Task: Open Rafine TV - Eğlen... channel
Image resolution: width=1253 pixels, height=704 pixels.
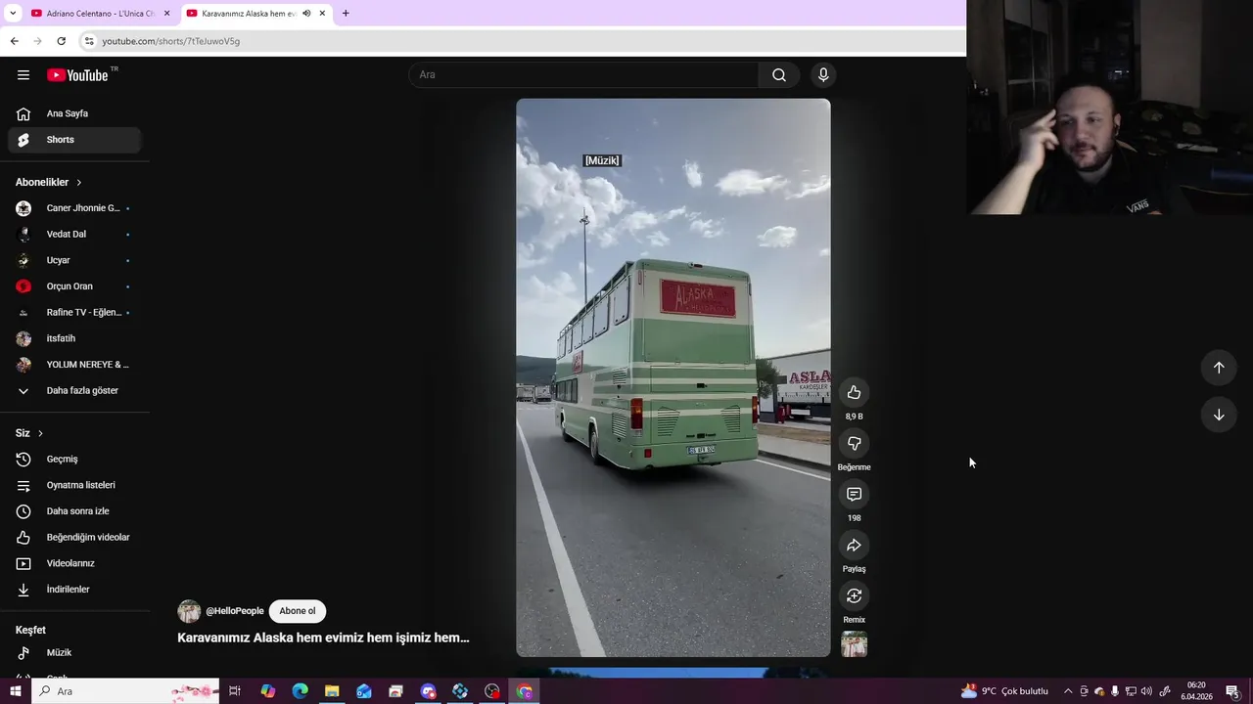Action: coord(74,313)
